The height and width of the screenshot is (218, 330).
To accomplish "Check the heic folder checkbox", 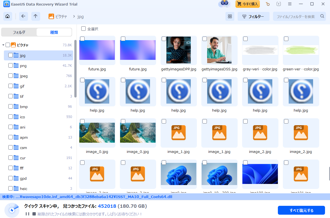I will 11,188.
